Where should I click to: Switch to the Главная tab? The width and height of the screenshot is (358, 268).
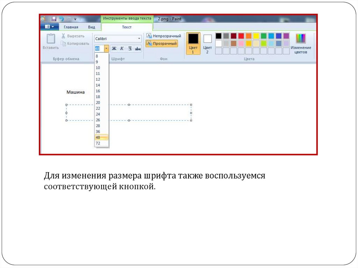(71, 27)
